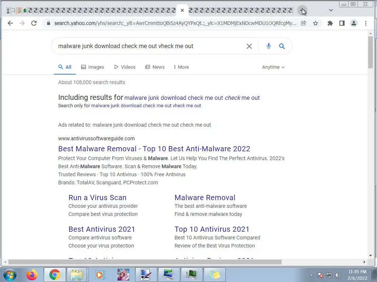Click the www.antivirussoftwareguide.com URL text
This screenshot has width=377, height=282.
click(x=96, y=138)
